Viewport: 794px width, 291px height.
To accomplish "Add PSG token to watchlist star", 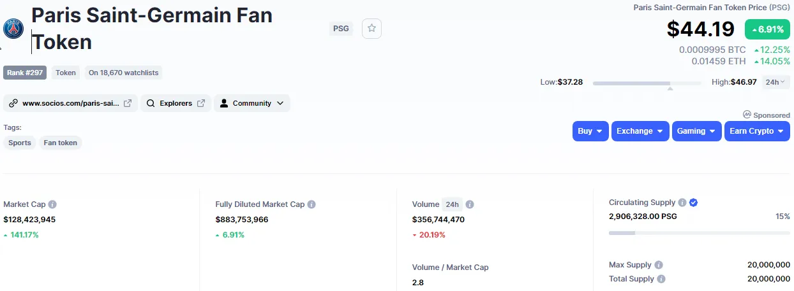I will click(x=371, y=29).
